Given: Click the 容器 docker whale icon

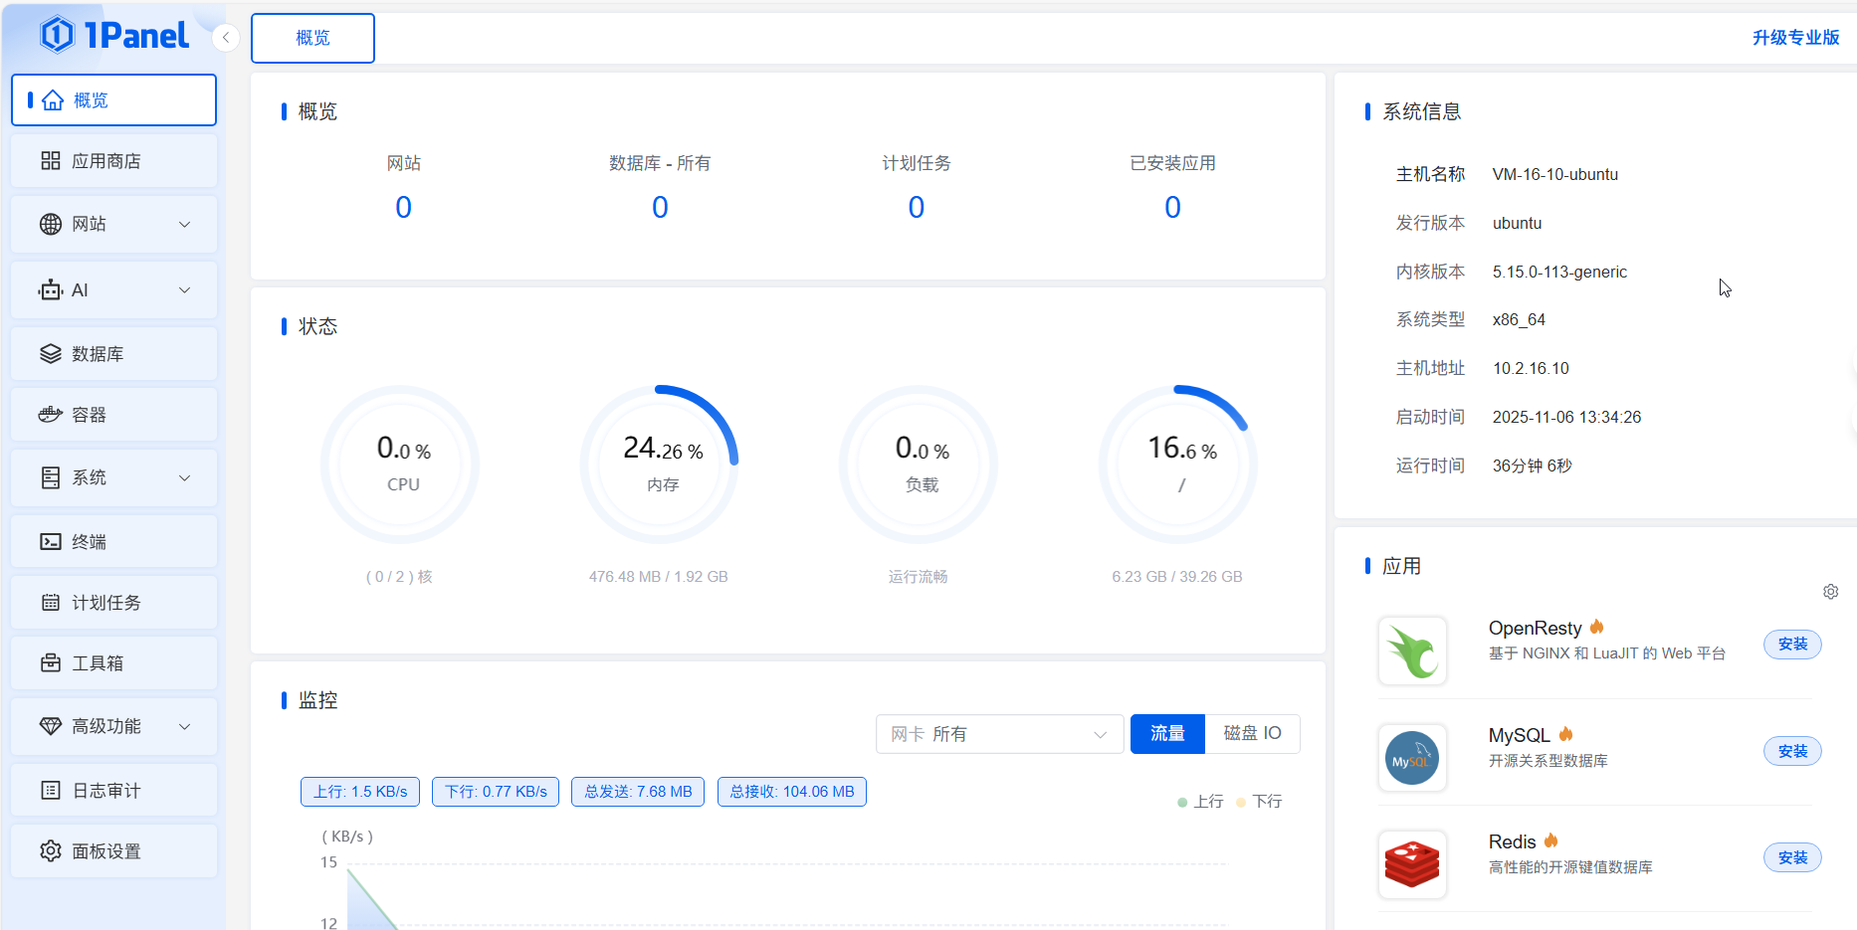Looking at the screenshot, I should 51,415.
